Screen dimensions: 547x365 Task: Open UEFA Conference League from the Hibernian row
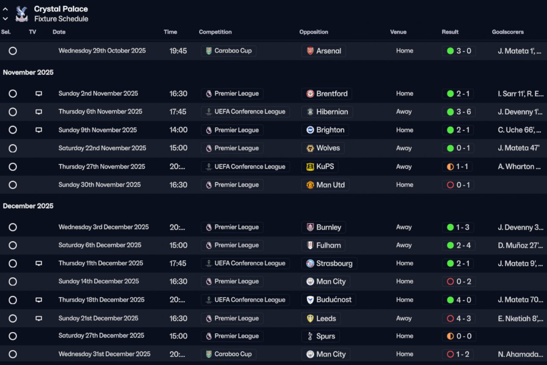[245, 112]
